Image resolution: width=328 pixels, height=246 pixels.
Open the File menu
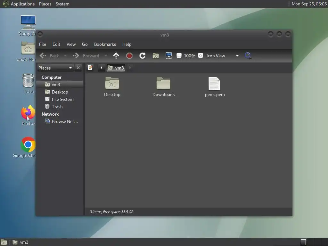point(43,44)
